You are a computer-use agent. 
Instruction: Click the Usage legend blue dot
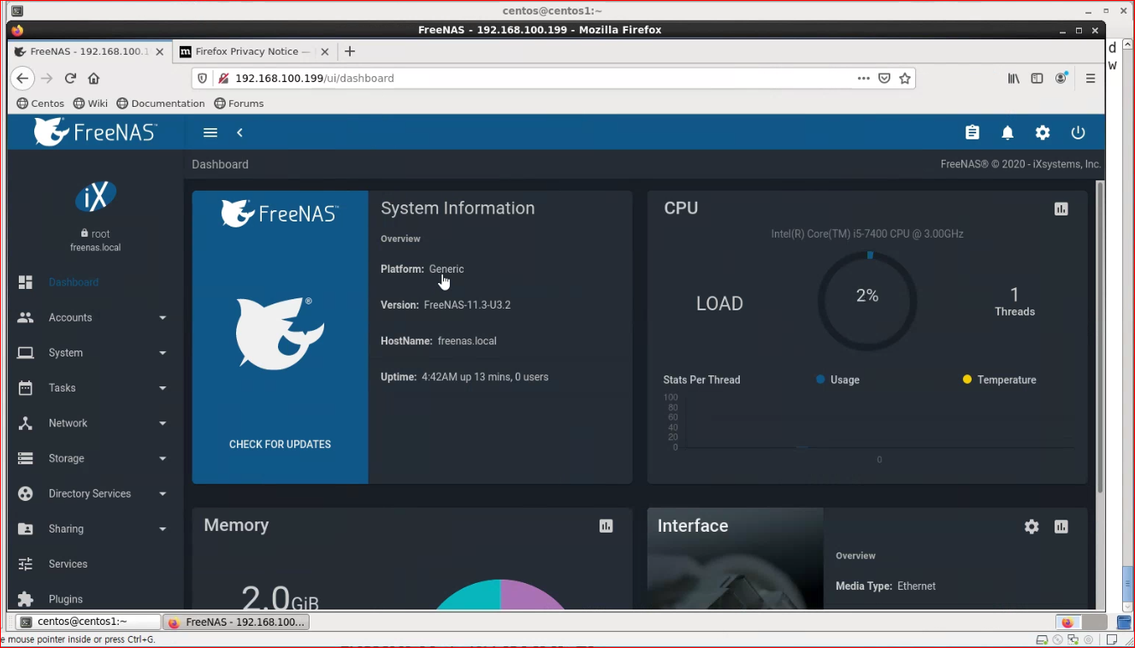click(820, 379)
